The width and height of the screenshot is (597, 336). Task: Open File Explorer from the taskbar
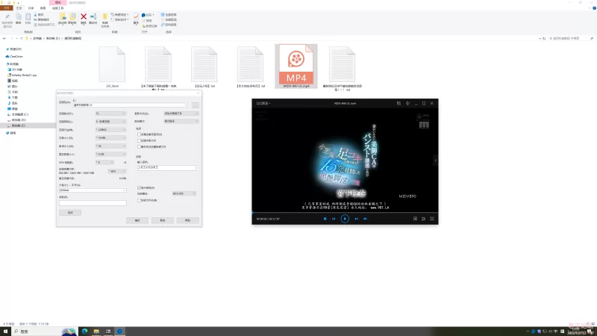click(96, 332)
